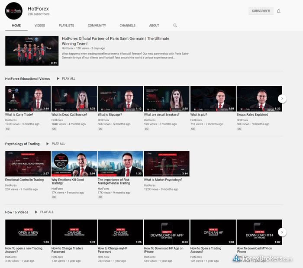Screen dimensions: 303x268
Task: Open the Change Traders Password thumbnail
Action: (74, 232)
